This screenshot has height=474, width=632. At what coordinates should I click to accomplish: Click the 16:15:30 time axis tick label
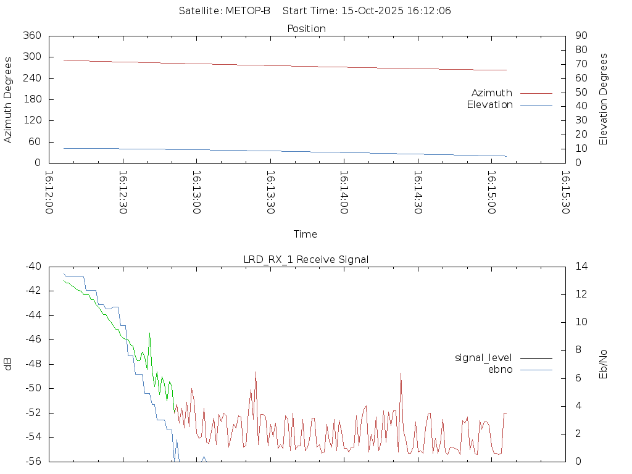(x=564, y=193)
